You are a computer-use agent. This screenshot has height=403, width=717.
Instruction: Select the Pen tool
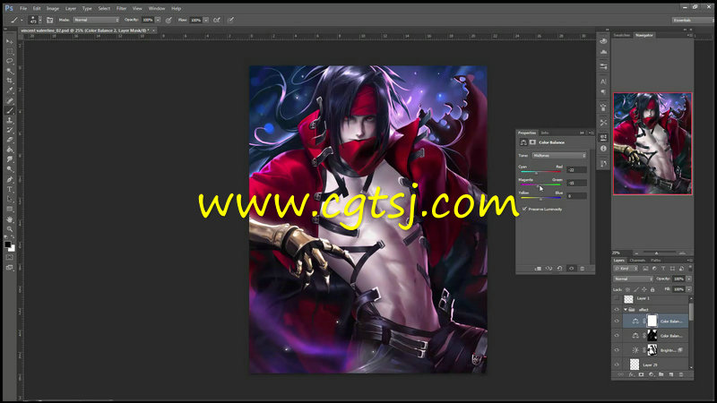point(10,180)
